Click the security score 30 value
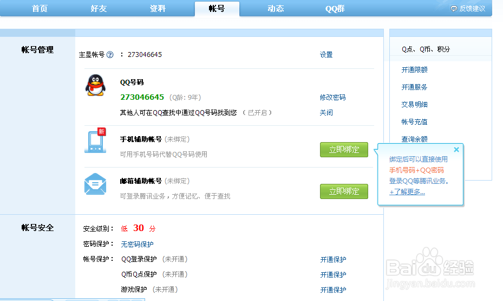Viewport: 503px width, 301px height. pos(139,228)
